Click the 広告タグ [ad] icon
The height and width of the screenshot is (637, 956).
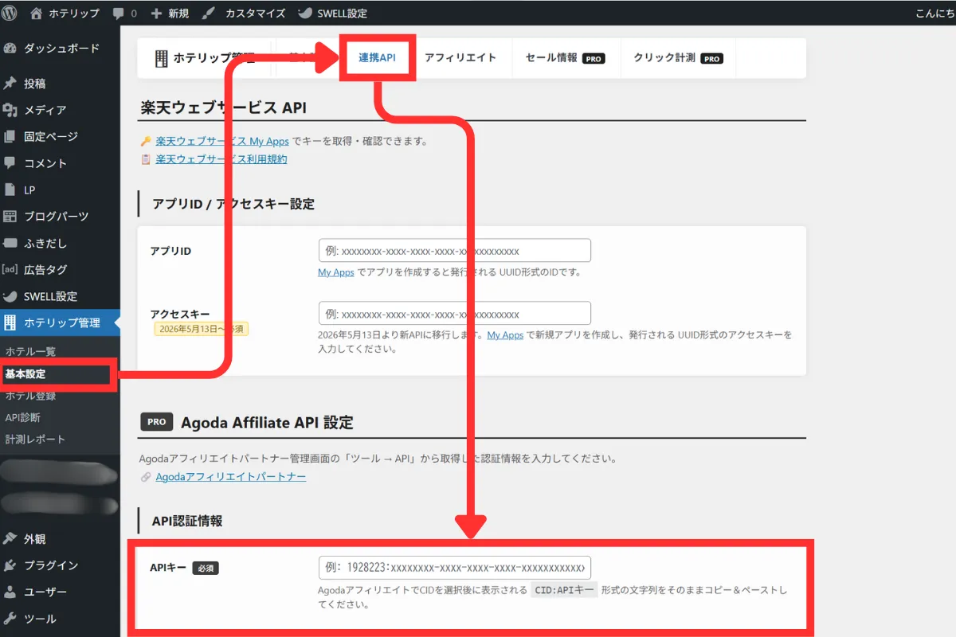point(10,269)
